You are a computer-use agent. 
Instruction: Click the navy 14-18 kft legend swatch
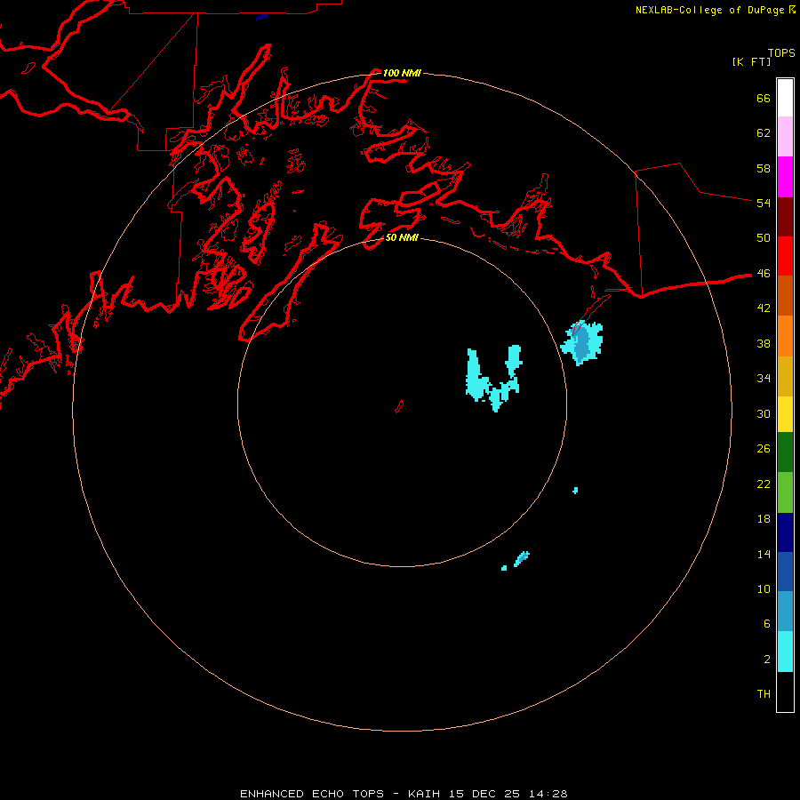[785, 532]
